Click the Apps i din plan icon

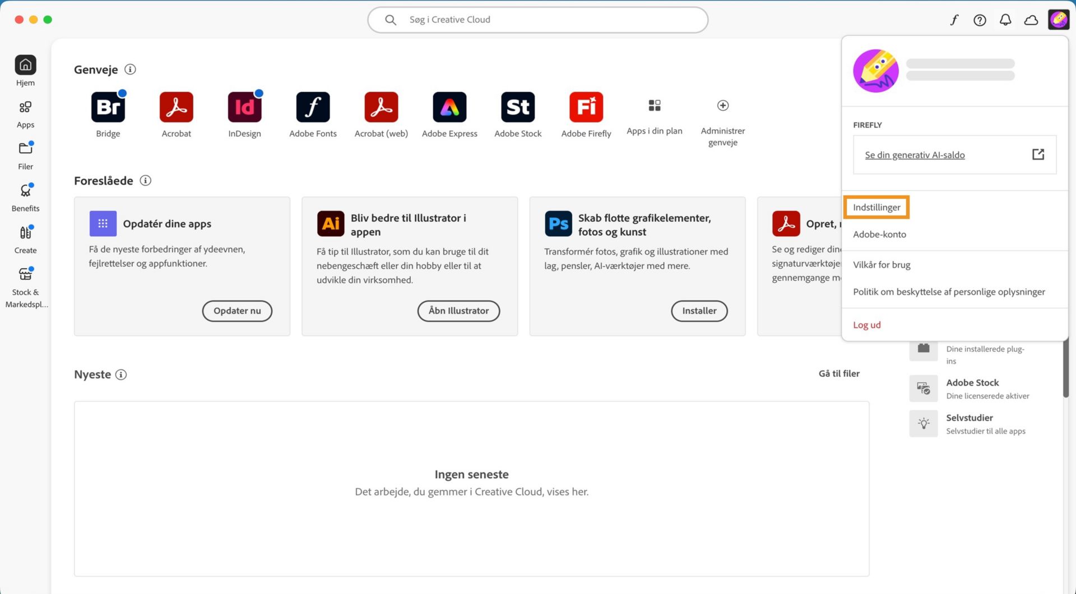[x=654, y=105]
